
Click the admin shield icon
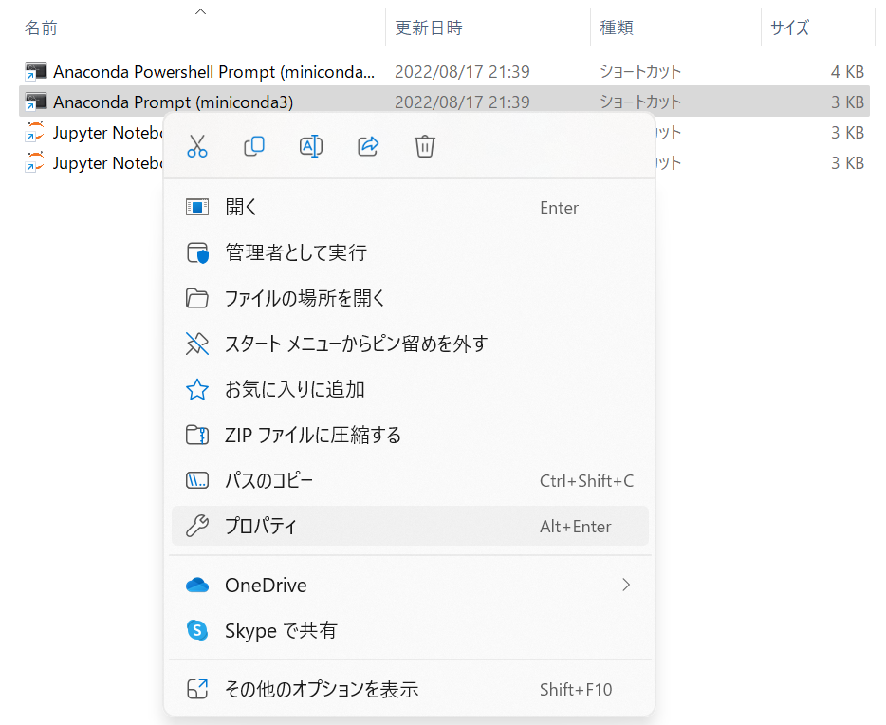[197, 253]
